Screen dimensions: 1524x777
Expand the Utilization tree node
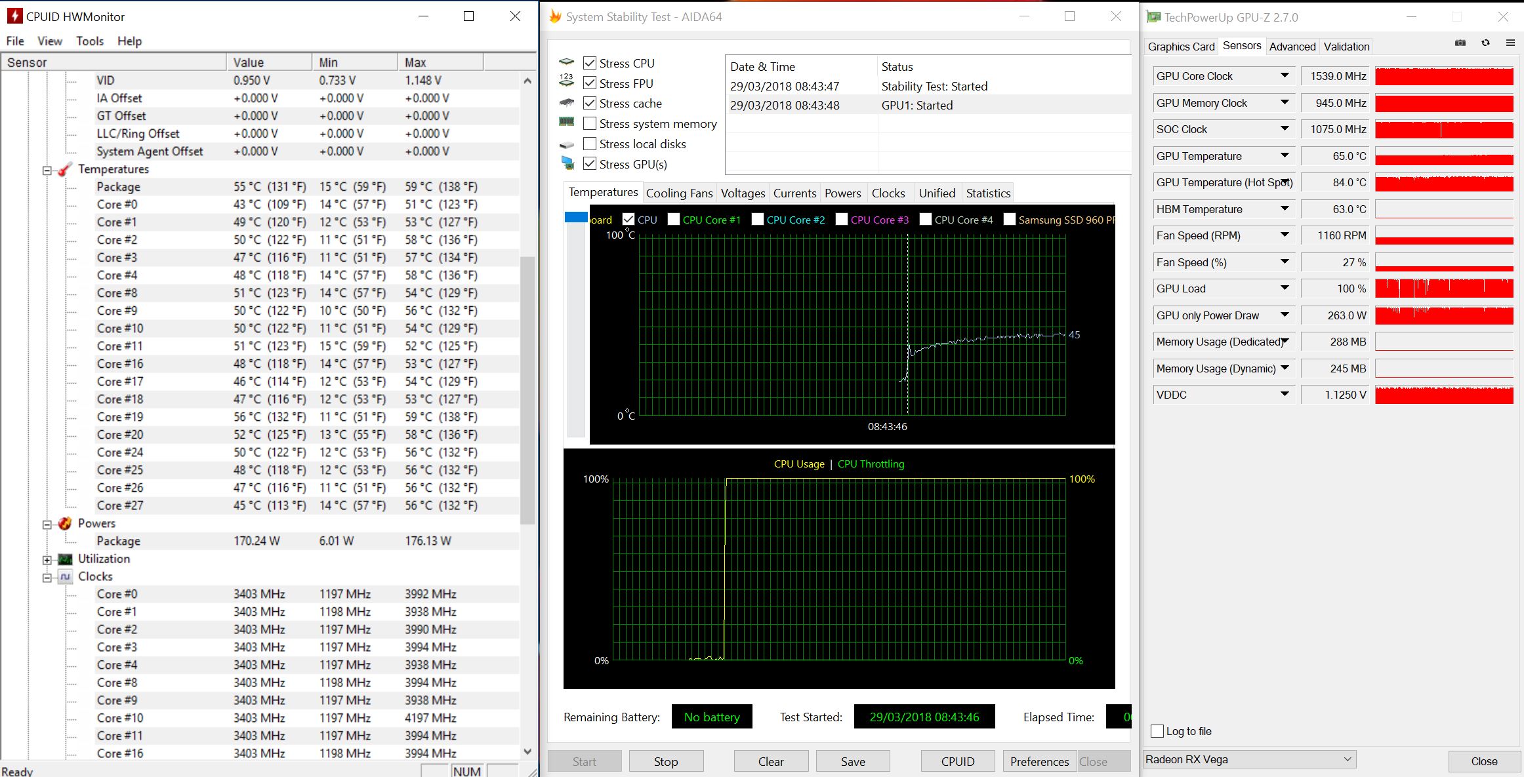point(47,559)
